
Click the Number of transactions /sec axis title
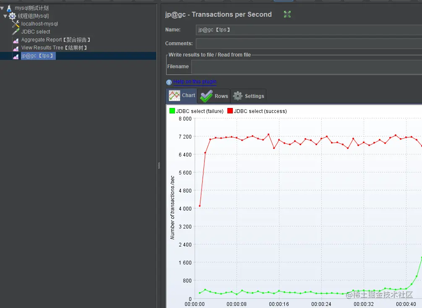click(x=172, y=207)
